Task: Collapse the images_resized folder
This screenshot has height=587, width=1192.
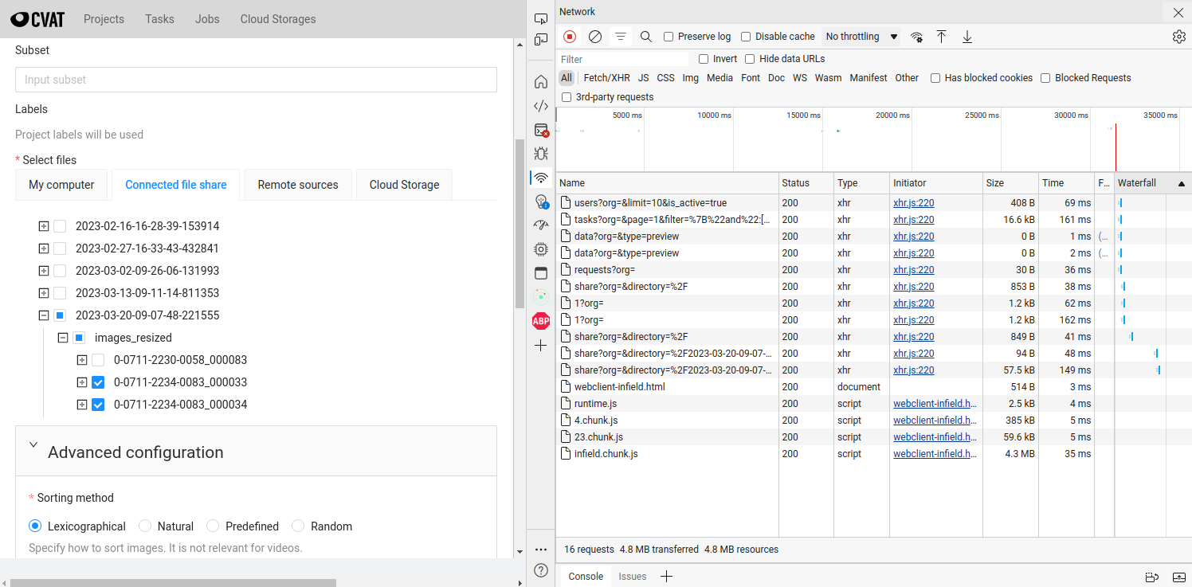Action: pyautogui.click(x=62, y=337)
